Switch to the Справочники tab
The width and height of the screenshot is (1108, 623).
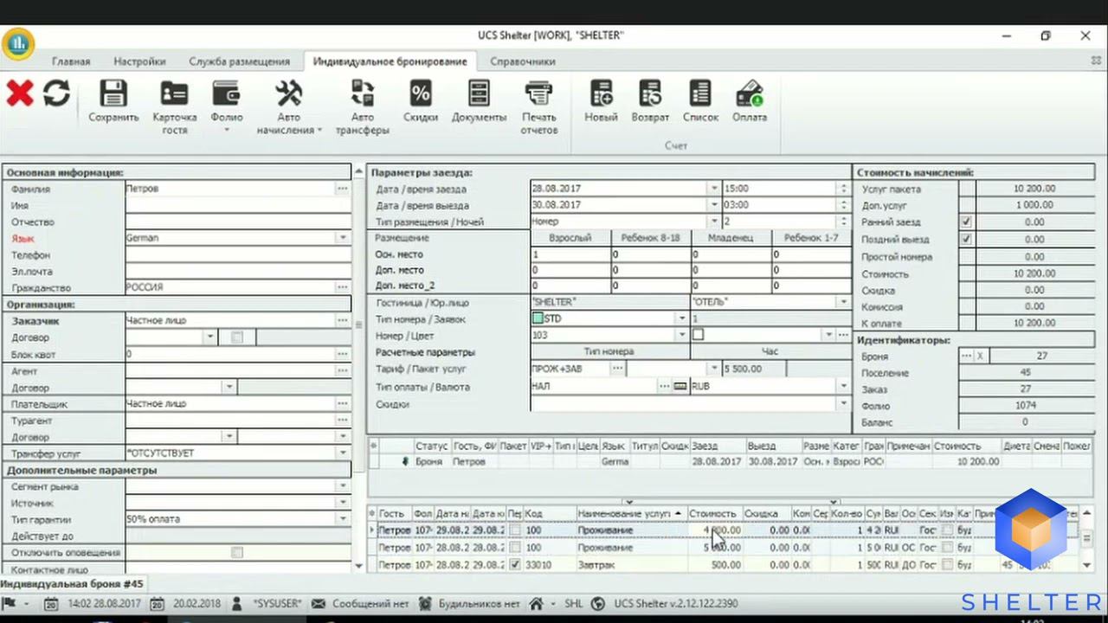(522, 61)
